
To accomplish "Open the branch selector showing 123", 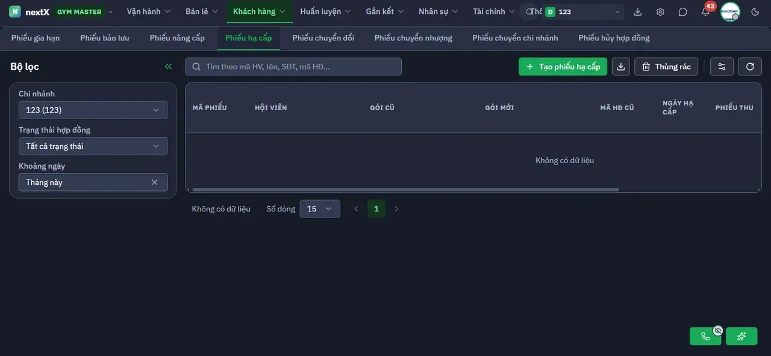I will (x=582, y=11).
